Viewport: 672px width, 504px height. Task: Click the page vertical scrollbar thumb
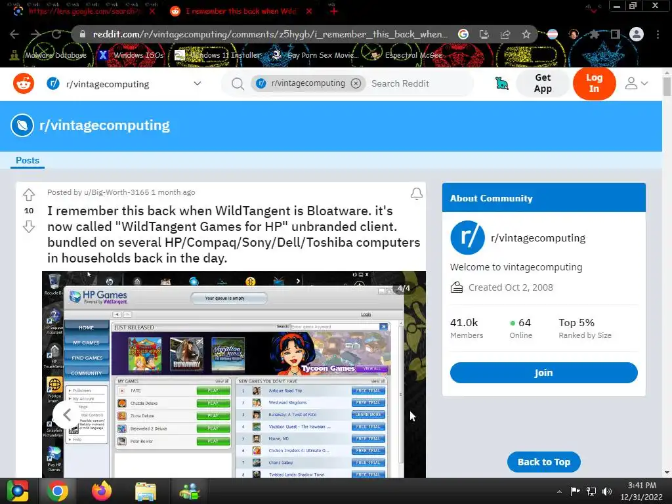click(x=667, y=86)
